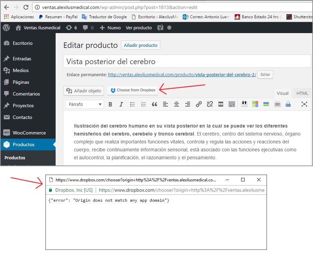The width and height of the screenshot is (313, 261).
Task: Toggle the toolbar kitchen sink icon
Action: pos(232,104)
